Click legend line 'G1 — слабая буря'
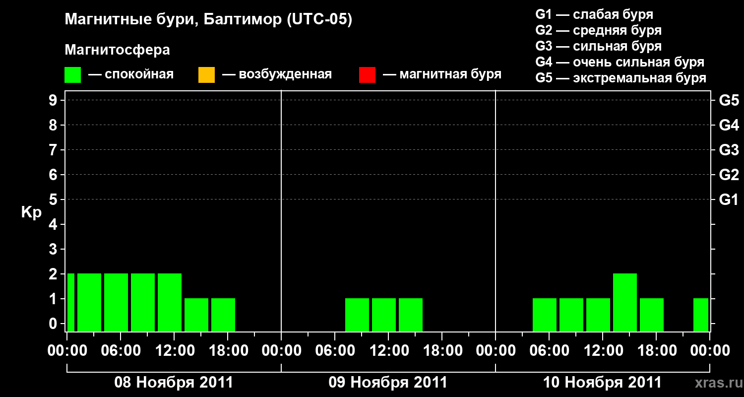Image resolution: width=744 pixels, height=397 pixels. [594, 14]
